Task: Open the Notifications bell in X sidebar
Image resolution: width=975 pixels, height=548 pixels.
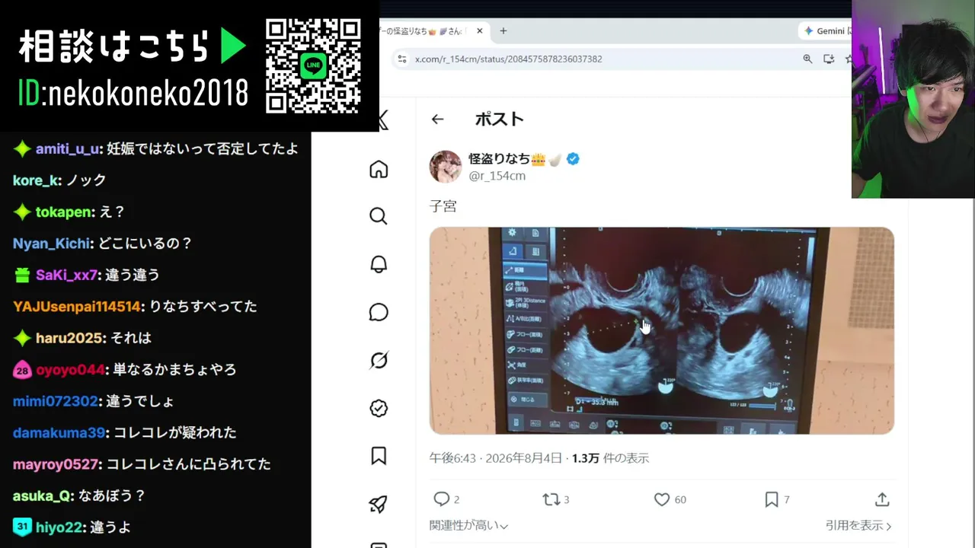Action: point(379,264)
